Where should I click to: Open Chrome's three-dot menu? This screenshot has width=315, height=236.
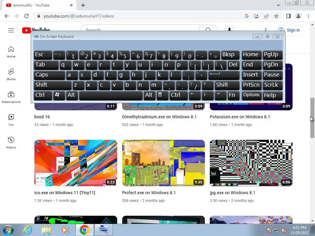(308, 16)
